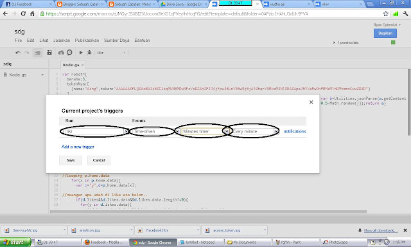Open the Time-driven event type dropdown
Viewport: 411px width, 247px height.
(x=156, y=131)
